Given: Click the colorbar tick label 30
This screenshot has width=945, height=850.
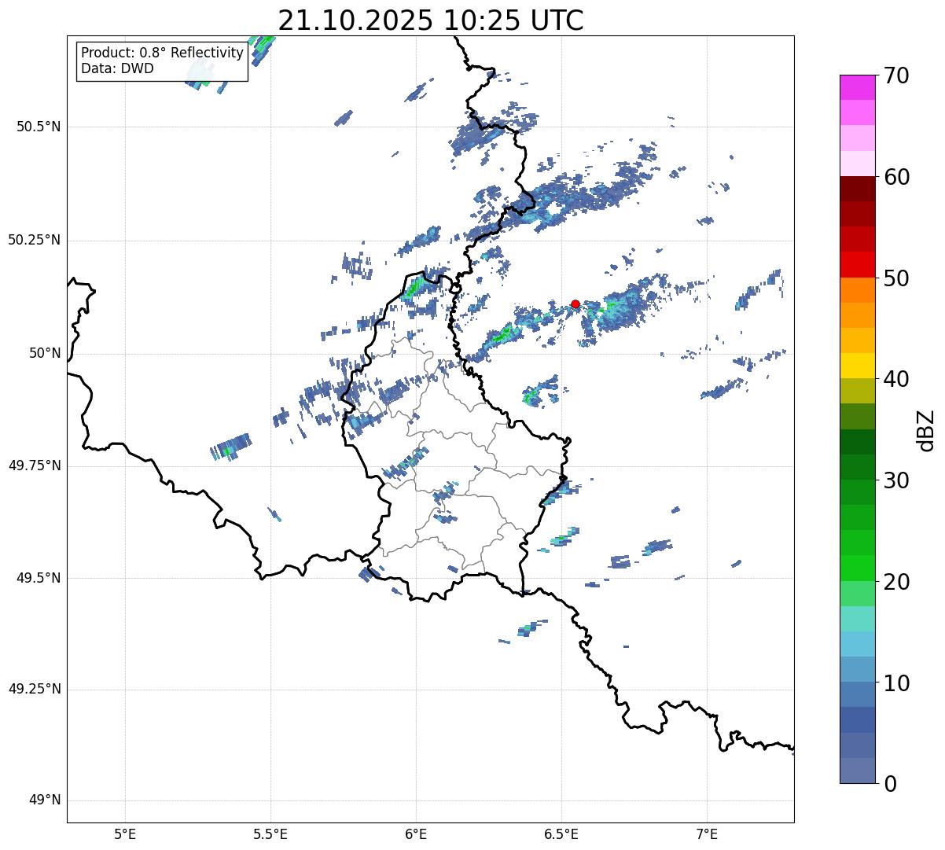Looking at the screenshot, I should 896,480.
